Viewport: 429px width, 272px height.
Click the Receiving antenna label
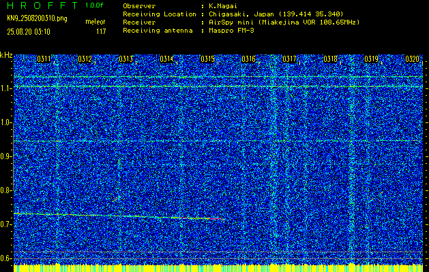point(158,31)
